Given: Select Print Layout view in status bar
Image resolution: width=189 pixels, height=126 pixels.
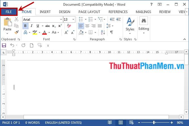Looking at the screenshot, I should [x=120, y=123].
